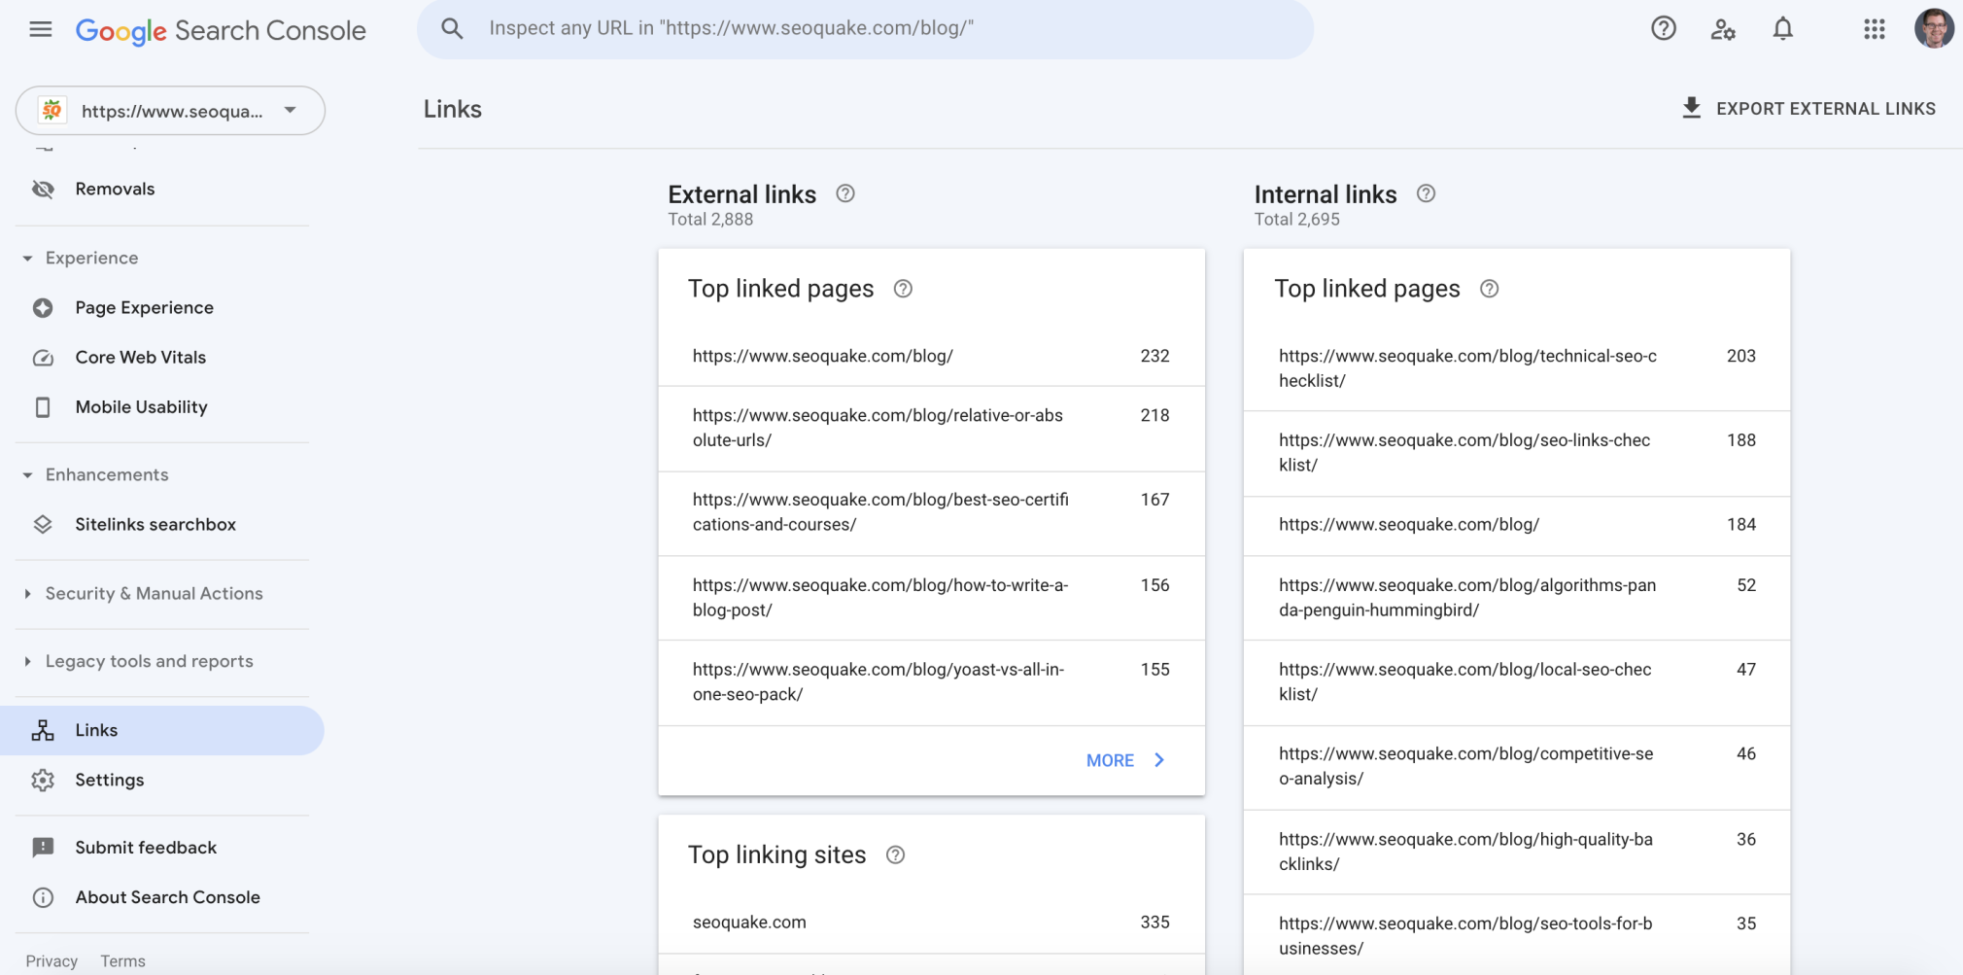Click the Core Web Vitals gauge icon
Image resolution: width=1963 pixels, height=975 pixels.
tap(43, 357)
